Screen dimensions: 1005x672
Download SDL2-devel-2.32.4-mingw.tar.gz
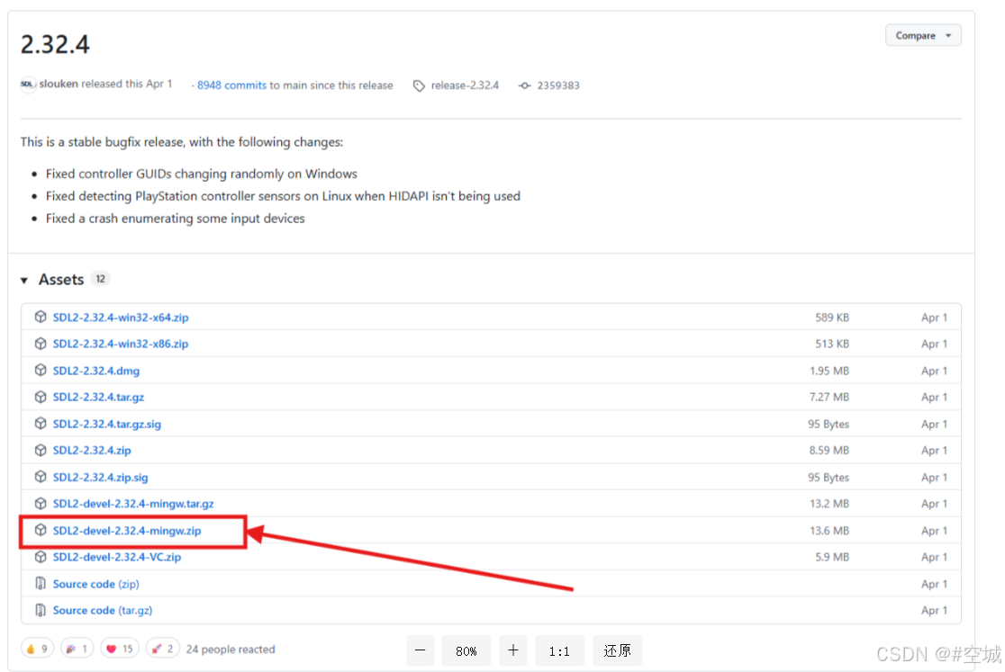point(133,504)
